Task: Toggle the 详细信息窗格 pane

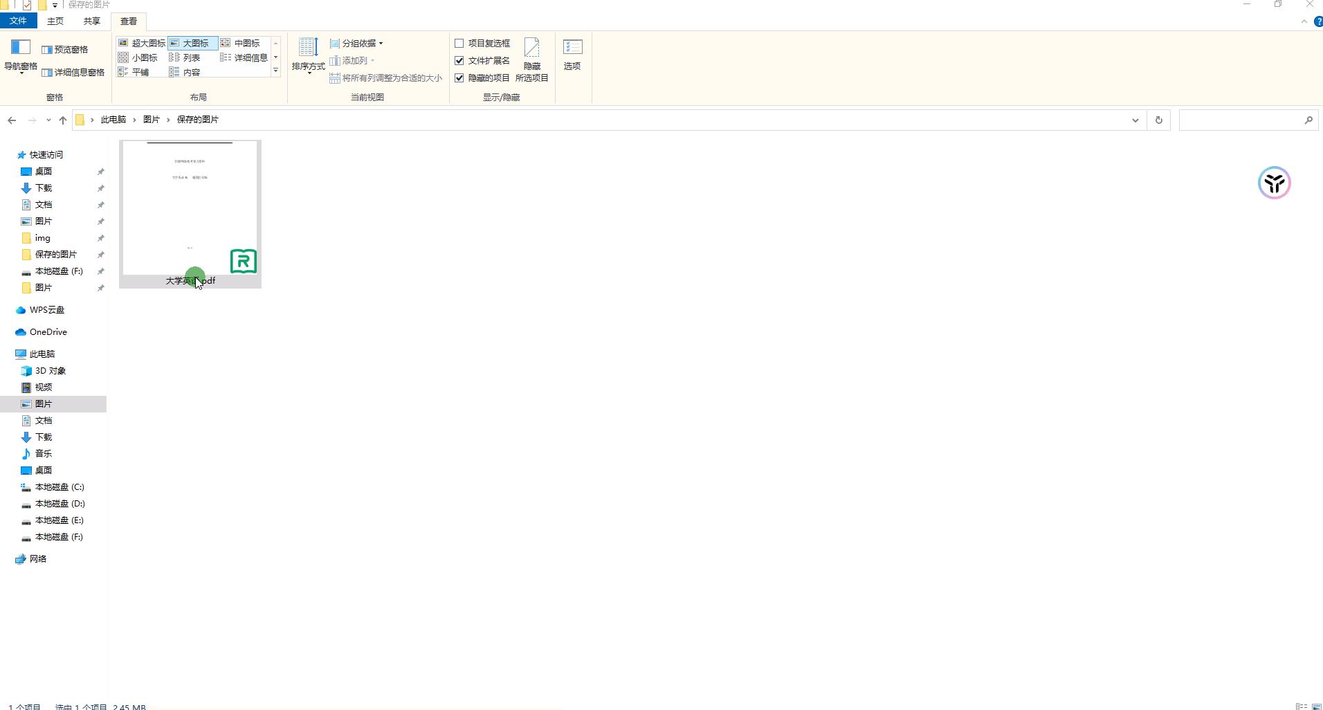Action: (73, 72)
